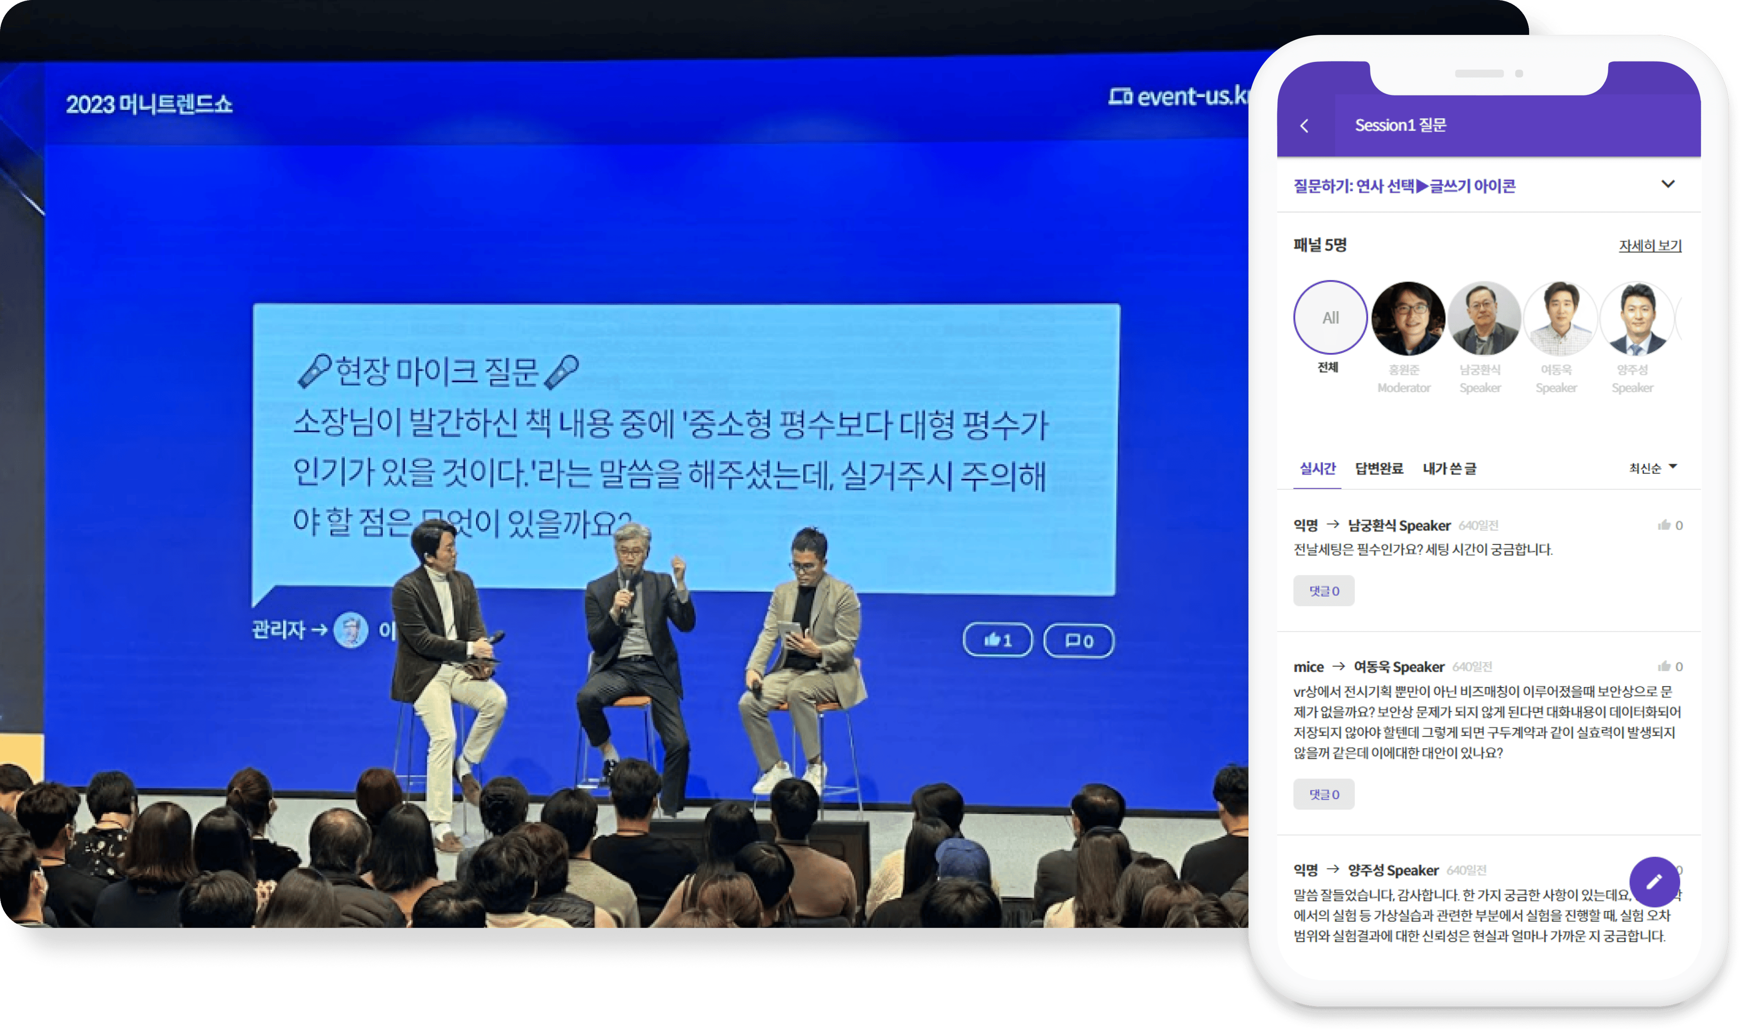Click the comment count 0 button on the big screen
The height and width of the screenshot is (1032, 1744).
[1078, 641]
